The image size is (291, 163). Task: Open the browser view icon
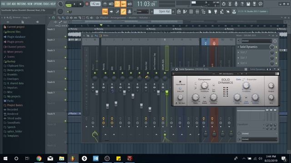(203, 12)
